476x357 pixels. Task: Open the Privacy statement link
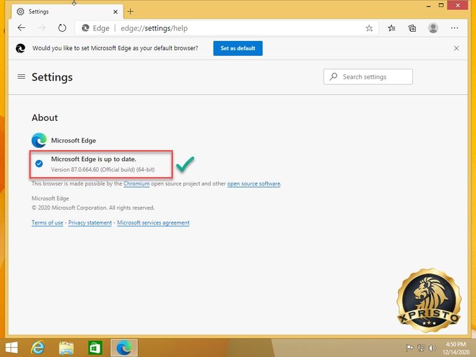click(x=90, y=223)
